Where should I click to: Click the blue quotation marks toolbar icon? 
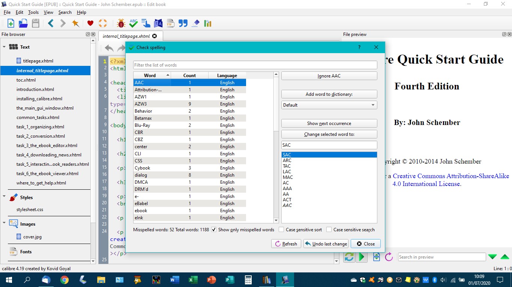183,23
